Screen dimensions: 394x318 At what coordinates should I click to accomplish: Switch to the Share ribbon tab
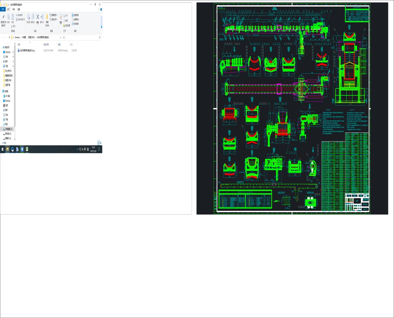coord(13,9)
